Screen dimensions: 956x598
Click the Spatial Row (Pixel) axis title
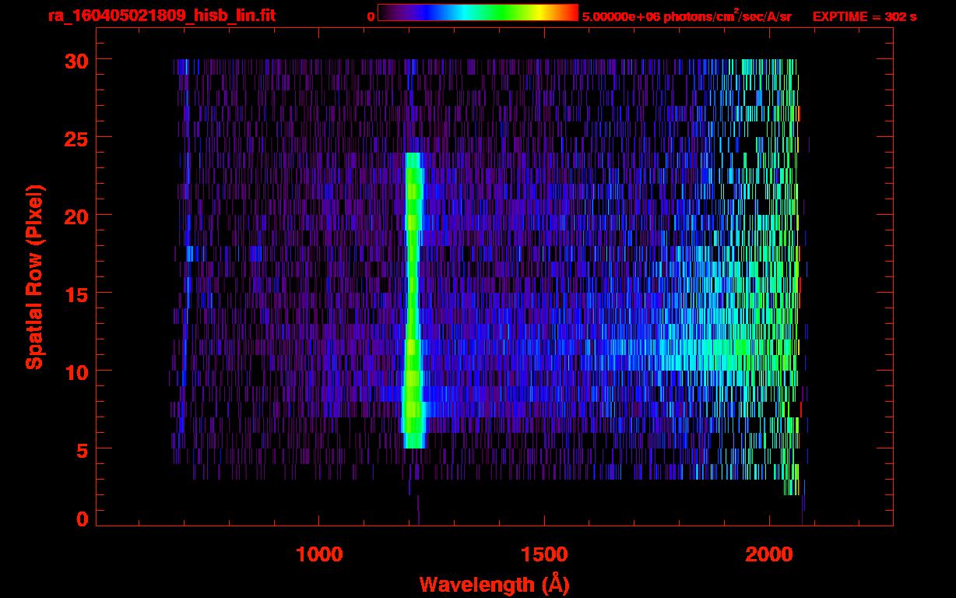coord(33,276)
